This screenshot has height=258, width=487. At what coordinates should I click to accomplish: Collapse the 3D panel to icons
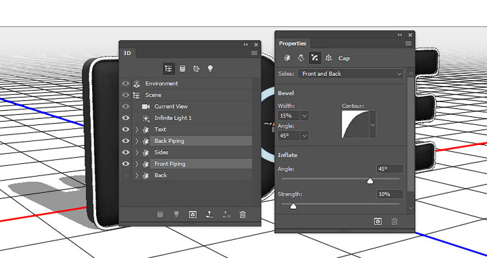[246, 45]
